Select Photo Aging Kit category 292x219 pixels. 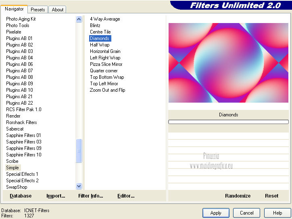(x=21, y=19)
